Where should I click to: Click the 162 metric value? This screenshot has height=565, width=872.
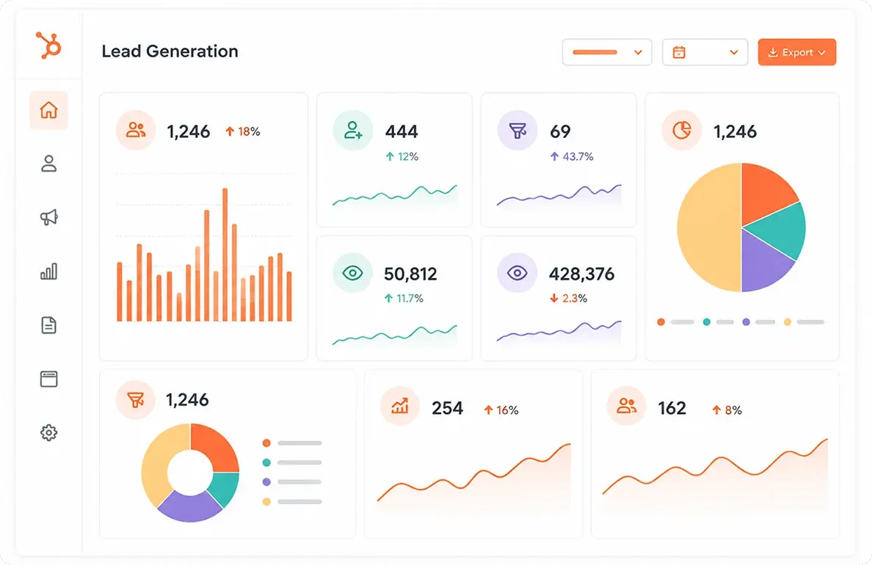672,408
